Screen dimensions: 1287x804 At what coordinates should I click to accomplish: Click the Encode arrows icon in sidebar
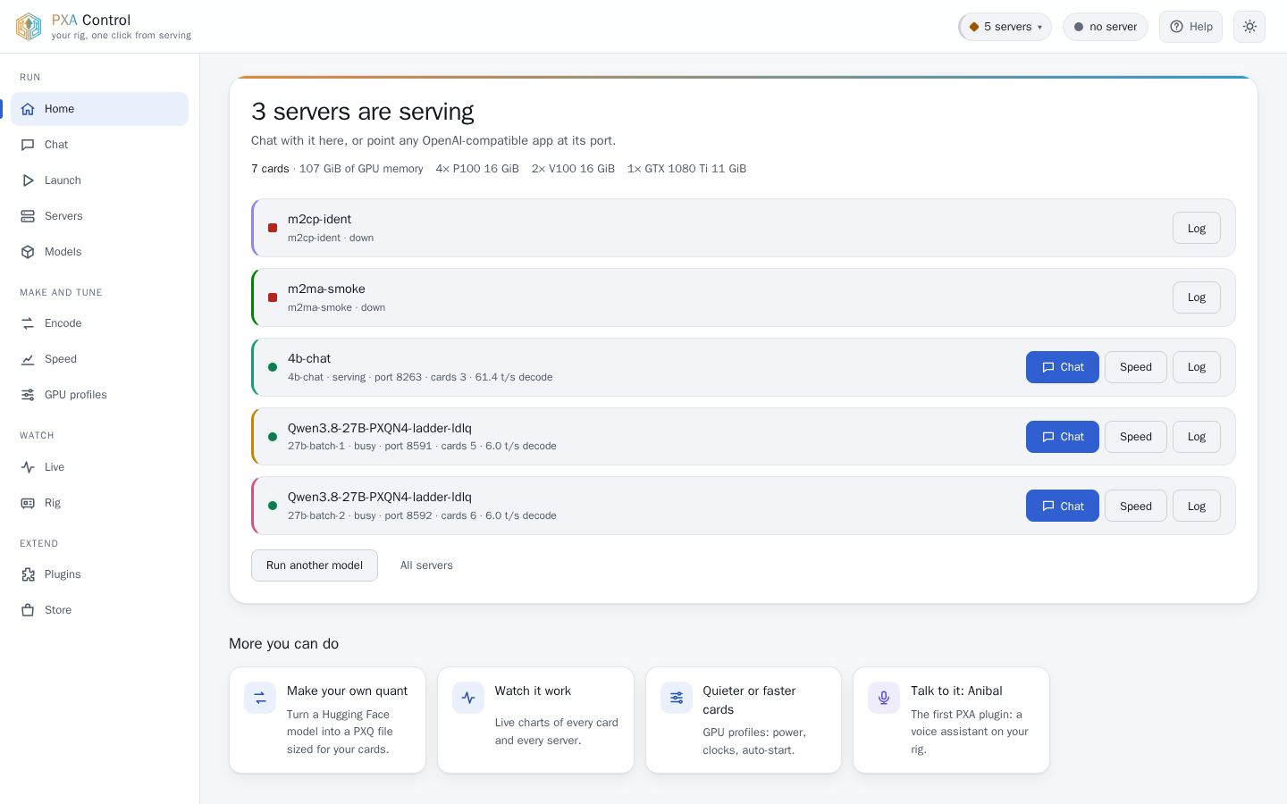pos(28,323)
